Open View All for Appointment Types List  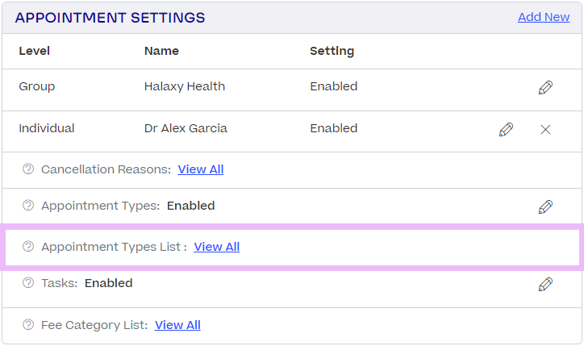[x=217, y=247]
